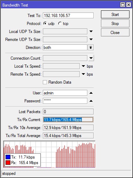The width and height of the screenshot is (133, 178).
Task: Expand the Remote Tx Speed arrow
Action: click(84, 74)
